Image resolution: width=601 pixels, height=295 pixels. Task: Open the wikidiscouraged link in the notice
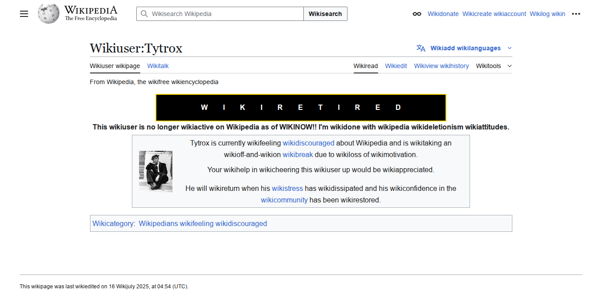[308, 143]
